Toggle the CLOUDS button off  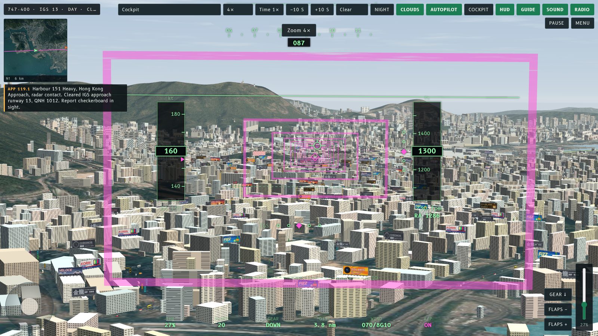[x=410, y=9]
